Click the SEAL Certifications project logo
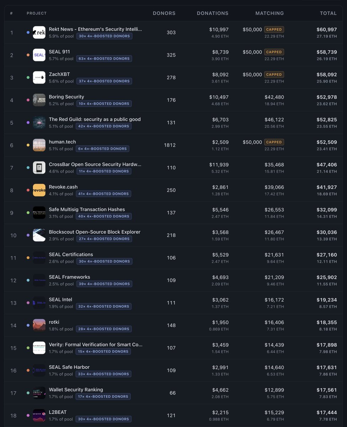 click(39, 258)
